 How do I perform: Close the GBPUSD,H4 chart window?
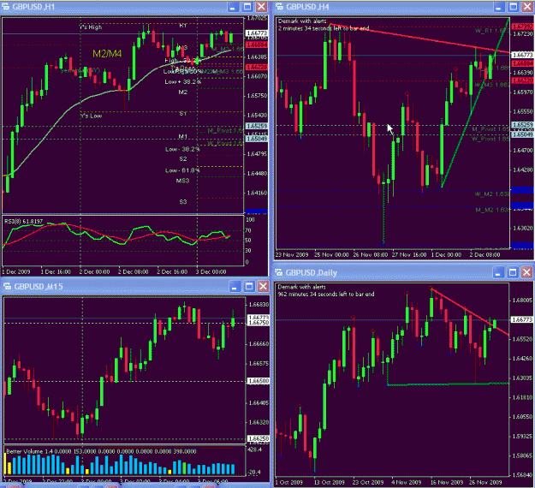point(527,7)
